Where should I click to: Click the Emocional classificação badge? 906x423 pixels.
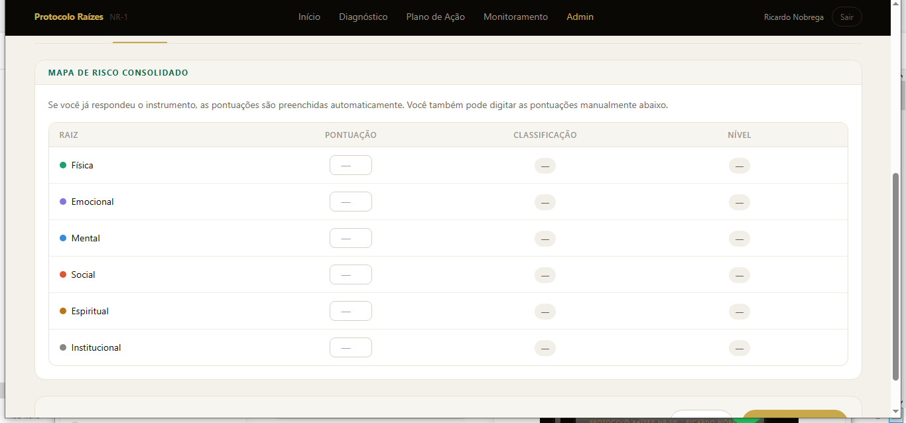545,202
